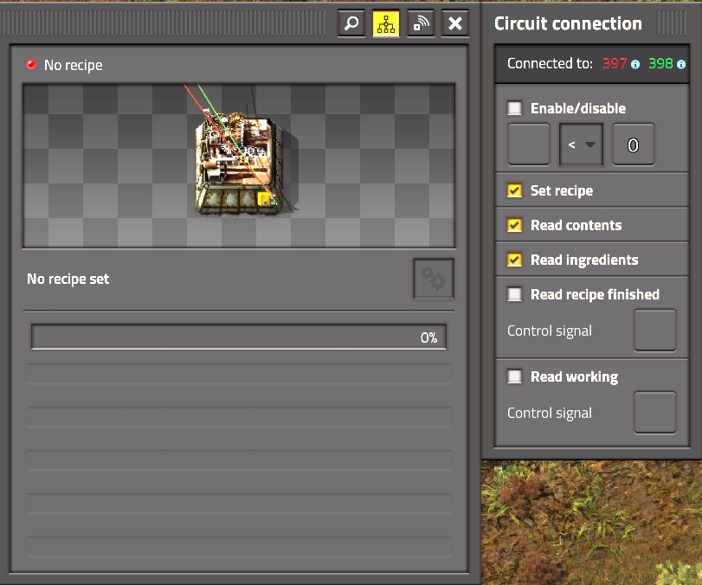Screen dimensions: 702x585
Task: Click the constant value 0 field
Action: coord(633,145)
